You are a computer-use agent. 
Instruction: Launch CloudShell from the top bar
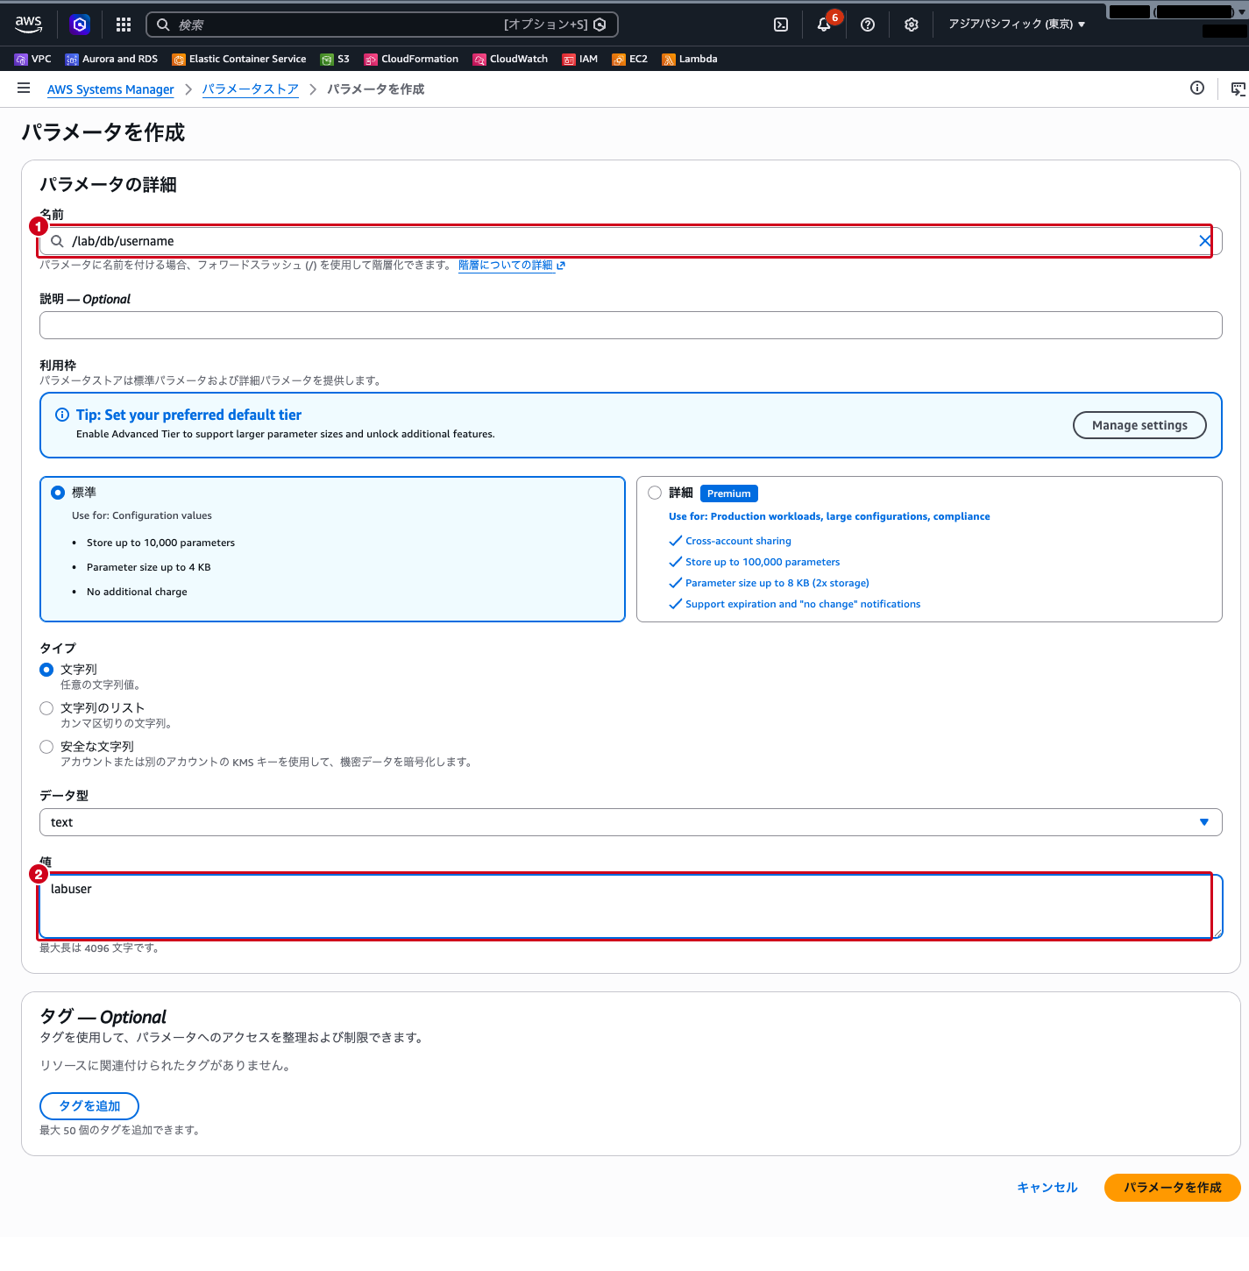781,25
